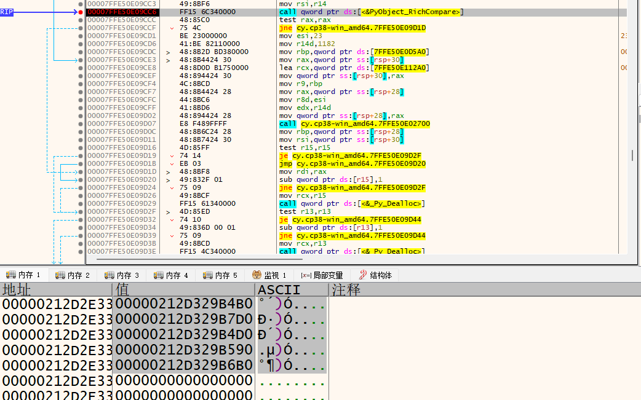Open the 监视 1 watch tab
Viewport: 641px width, 400px height.
coord(269,275)
